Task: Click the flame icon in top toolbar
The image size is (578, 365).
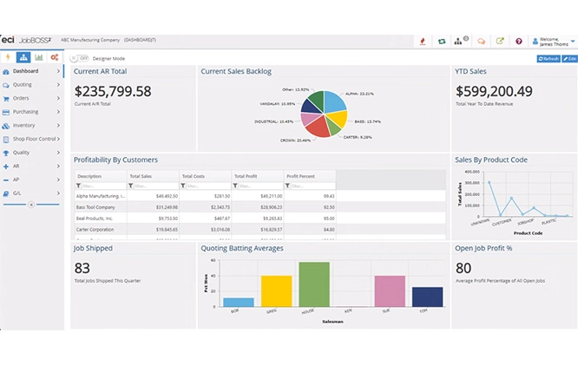Action: coord(423,41)
